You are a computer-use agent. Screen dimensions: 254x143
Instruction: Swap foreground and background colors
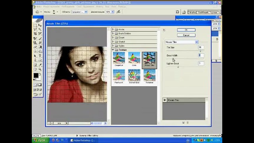40,74
